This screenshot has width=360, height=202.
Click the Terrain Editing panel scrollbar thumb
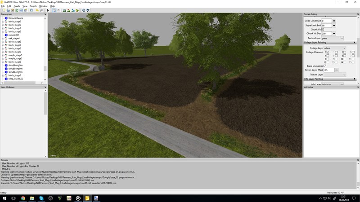point(358,48)
